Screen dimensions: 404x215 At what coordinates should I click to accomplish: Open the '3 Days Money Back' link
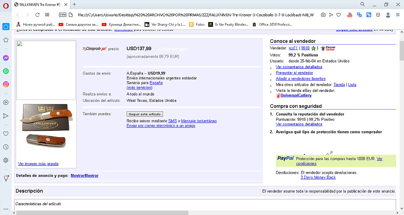click(x=318, y=177)
